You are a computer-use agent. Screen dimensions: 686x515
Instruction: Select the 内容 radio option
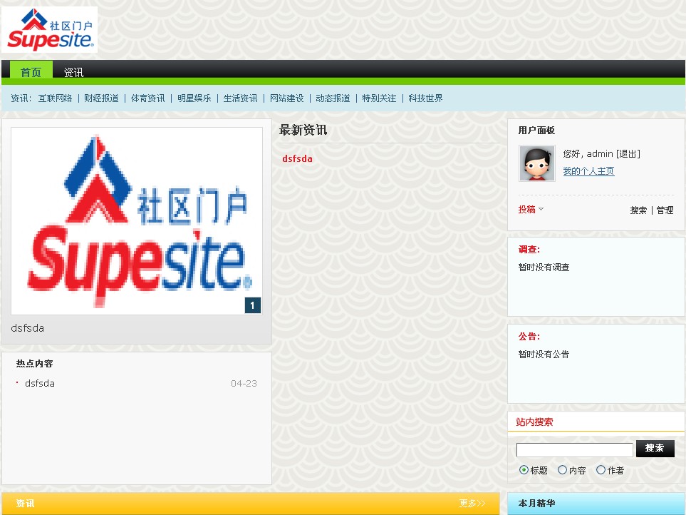[x=562, y=470]
